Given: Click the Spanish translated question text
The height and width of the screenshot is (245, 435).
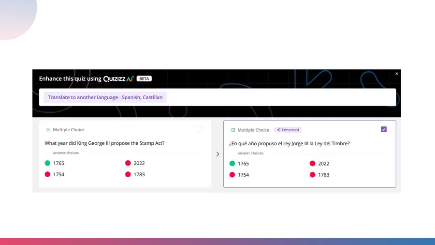Looking at the screenshot, I should (290, 143).
